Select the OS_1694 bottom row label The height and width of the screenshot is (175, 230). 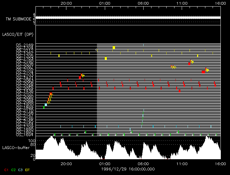(x=24, y=135)
